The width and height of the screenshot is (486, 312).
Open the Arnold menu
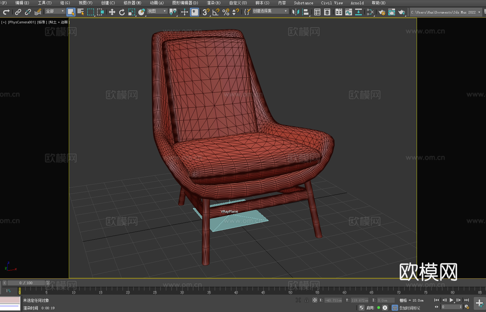pyautogui.click(x=357, y=3)
